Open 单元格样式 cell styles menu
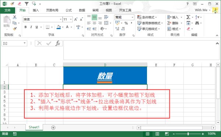Screen dimensions: 221x137 [148, 29]
